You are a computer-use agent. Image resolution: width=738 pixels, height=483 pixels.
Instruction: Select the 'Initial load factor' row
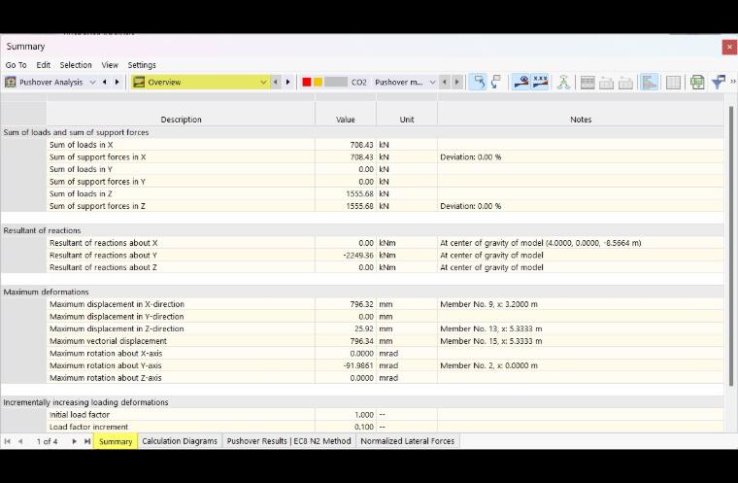tap(362, 415)
